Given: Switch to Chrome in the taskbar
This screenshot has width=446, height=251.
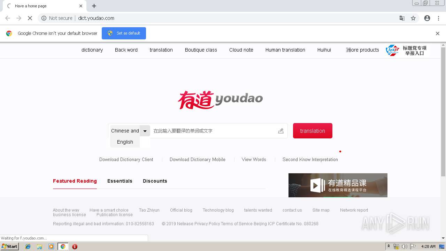Looking at the screenshot, I should [63, 246].
